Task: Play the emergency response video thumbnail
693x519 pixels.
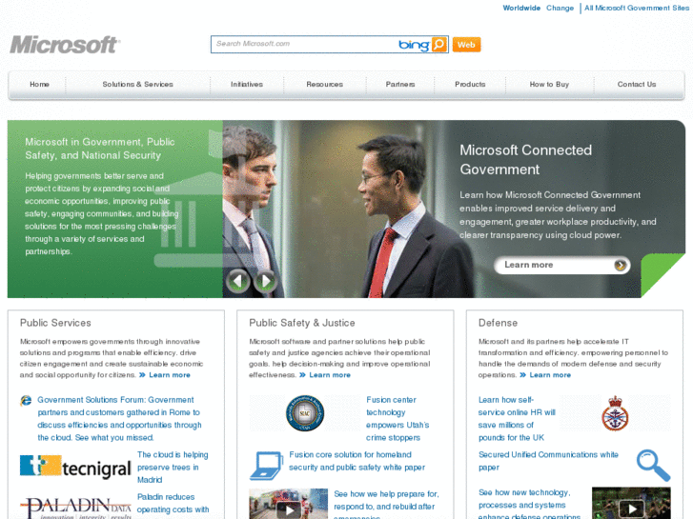Action: 289,504
